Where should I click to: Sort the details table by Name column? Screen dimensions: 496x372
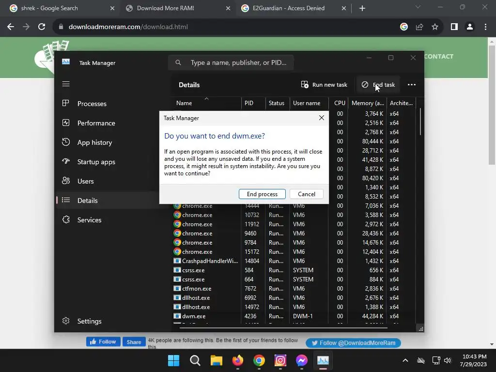click(x=207, y=103)
